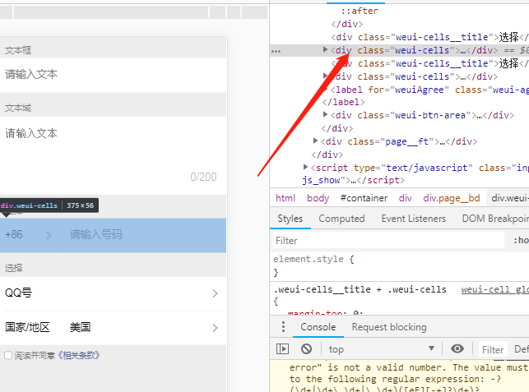Screen dimensions: 529x392
Task: Open the +86 country code selector
Action: pos(29,235)
